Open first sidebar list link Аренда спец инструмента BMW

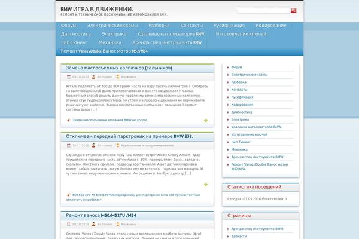tap(257, 157)
